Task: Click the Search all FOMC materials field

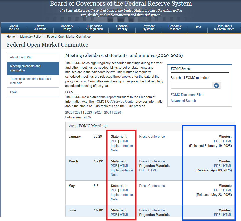Action: pos(191,85)
